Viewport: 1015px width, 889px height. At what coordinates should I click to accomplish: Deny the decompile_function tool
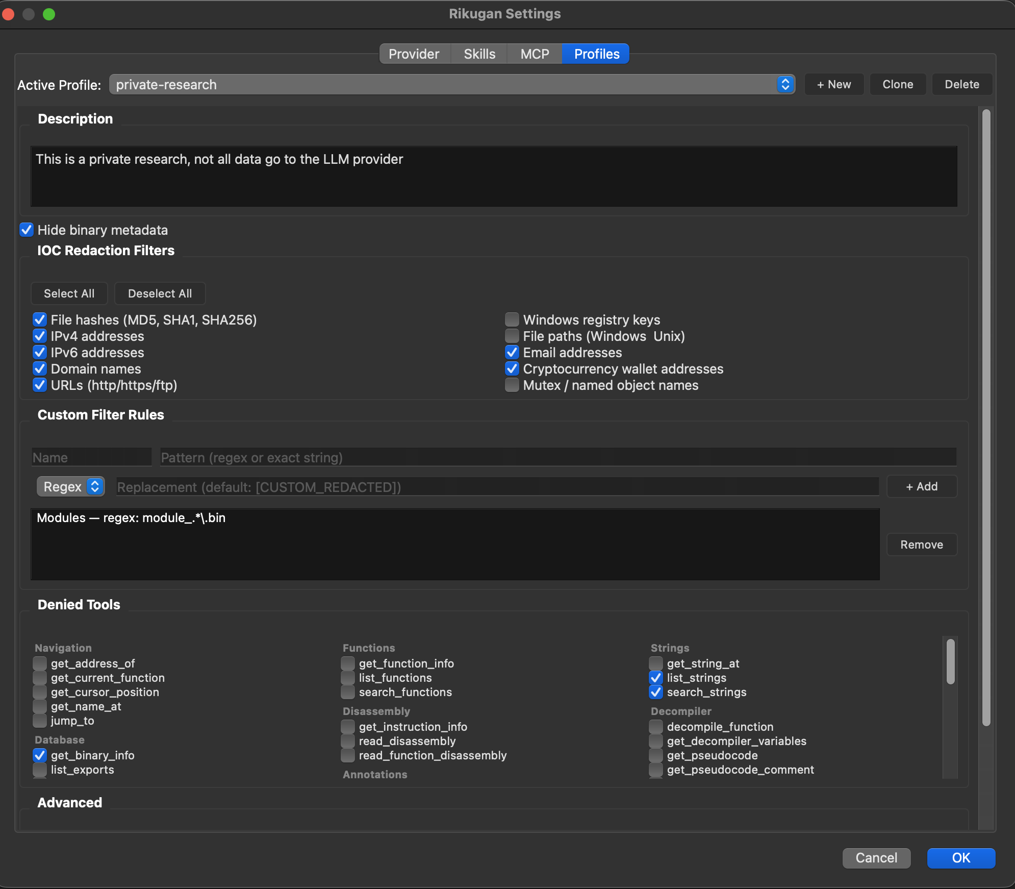(x=656, y=727)
